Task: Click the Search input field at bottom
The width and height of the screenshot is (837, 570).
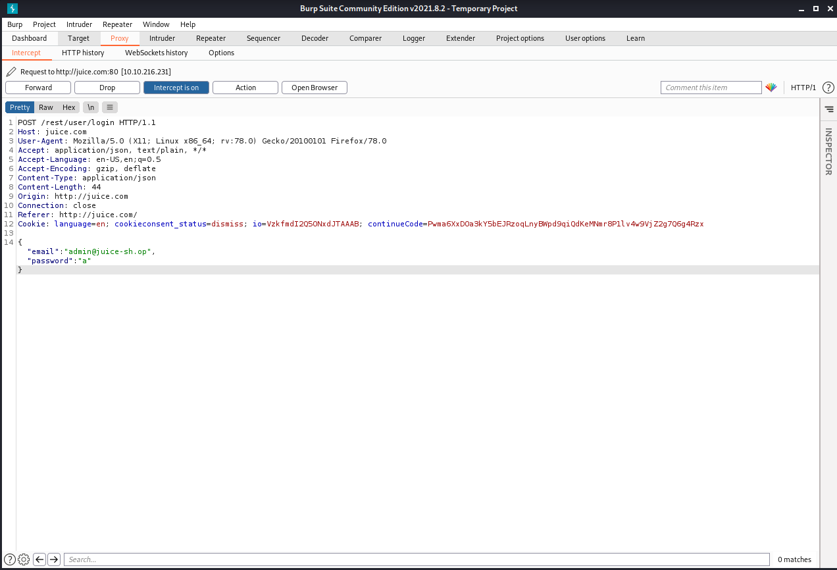Action: [417, 559]
